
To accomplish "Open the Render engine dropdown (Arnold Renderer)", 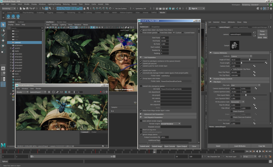I will [171, 124].
